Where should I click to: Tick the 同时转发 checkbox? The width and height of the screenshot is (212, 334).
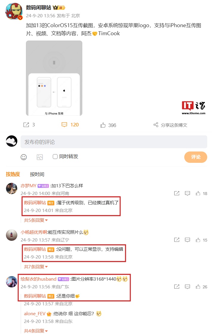click(x=55, y=157)
